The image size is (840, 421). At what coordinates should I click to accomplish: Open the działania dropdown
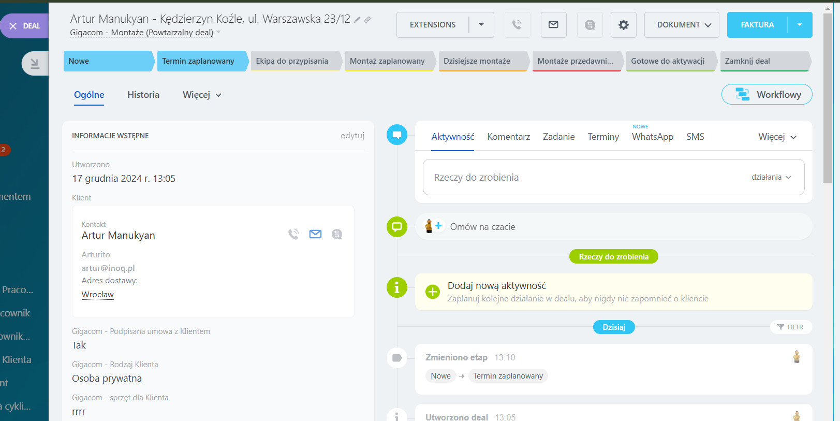771,177
